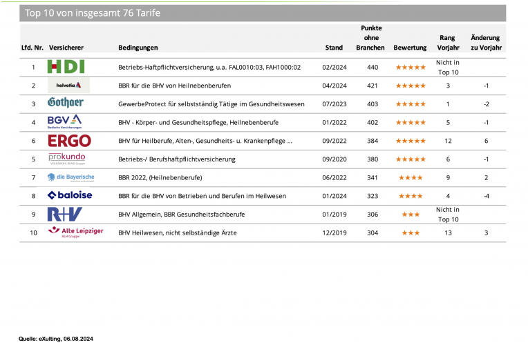Click the change value -4 in the baloise row
This screenshot has width=528, height=345.
487,196
